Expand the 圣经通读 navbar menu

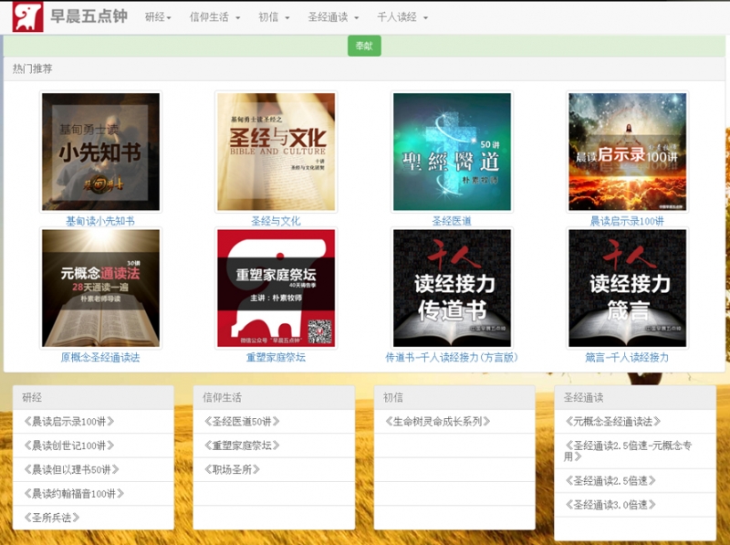[333, 17]
